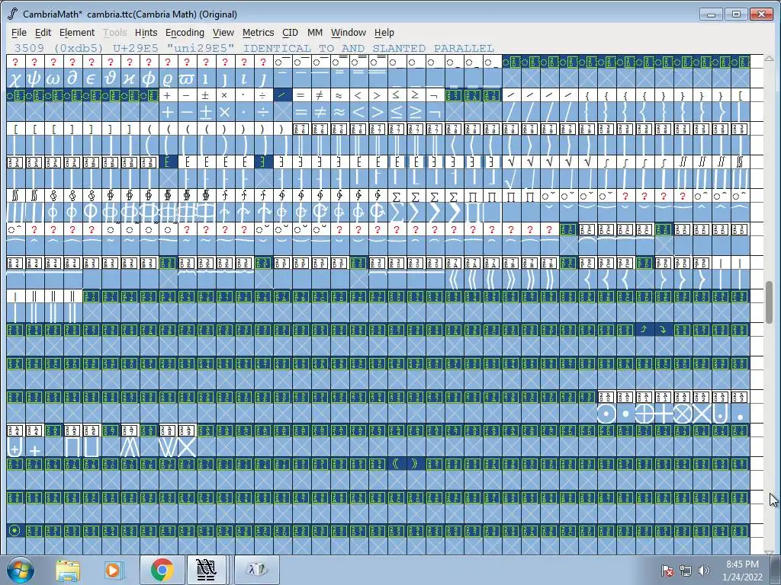Open the Windows Start menu
Image resolution: width=781 pixels, height=585 pixels.
tap(21, 570)
